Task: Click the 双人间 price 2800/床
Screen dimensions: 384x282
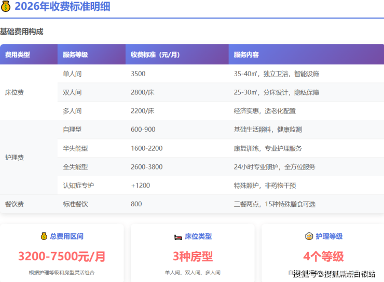Action: coord(143,93)
